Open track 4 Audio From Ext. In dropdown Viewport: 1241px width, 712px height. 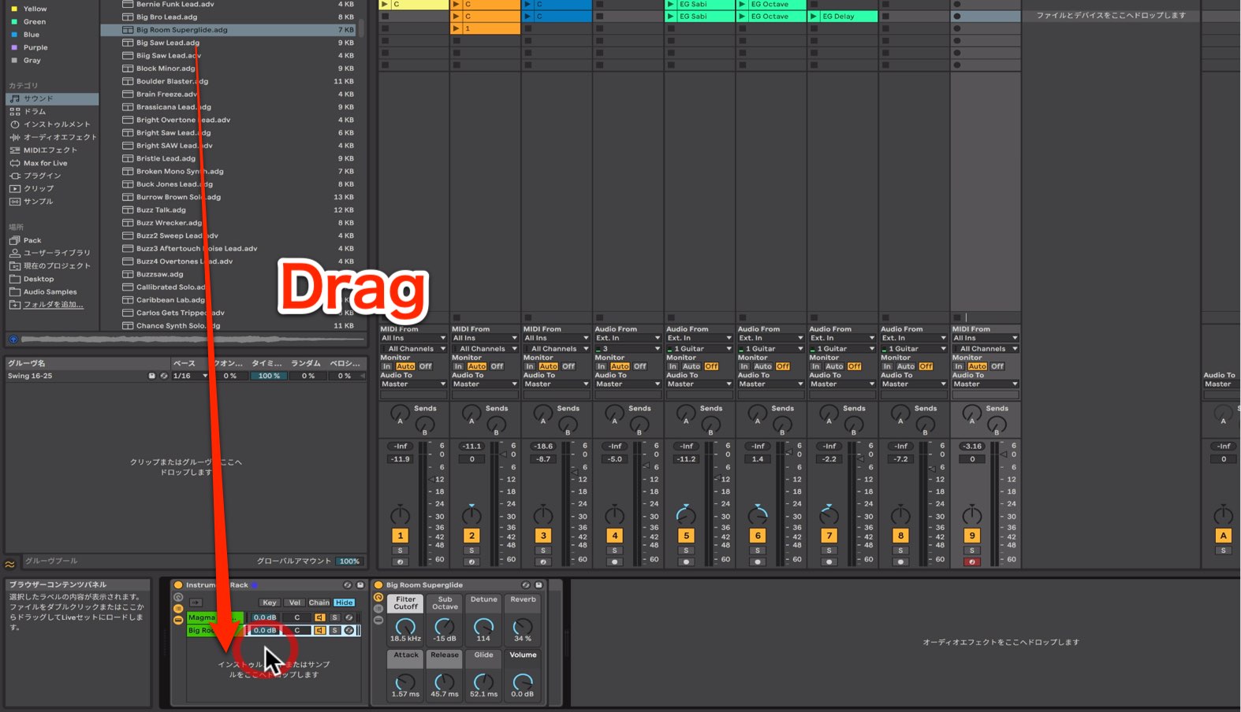click(x=628, y=338)
